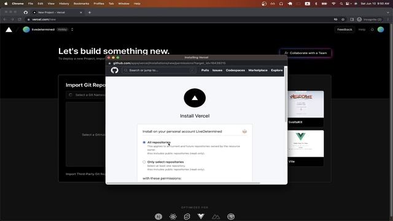This screenshot has height=221, width=393.
Task: Open a new Chrome tab with plus button
Action: point(90,12)
